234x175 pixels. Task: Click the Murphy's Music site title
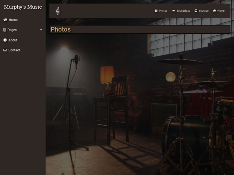click(23, 7)
